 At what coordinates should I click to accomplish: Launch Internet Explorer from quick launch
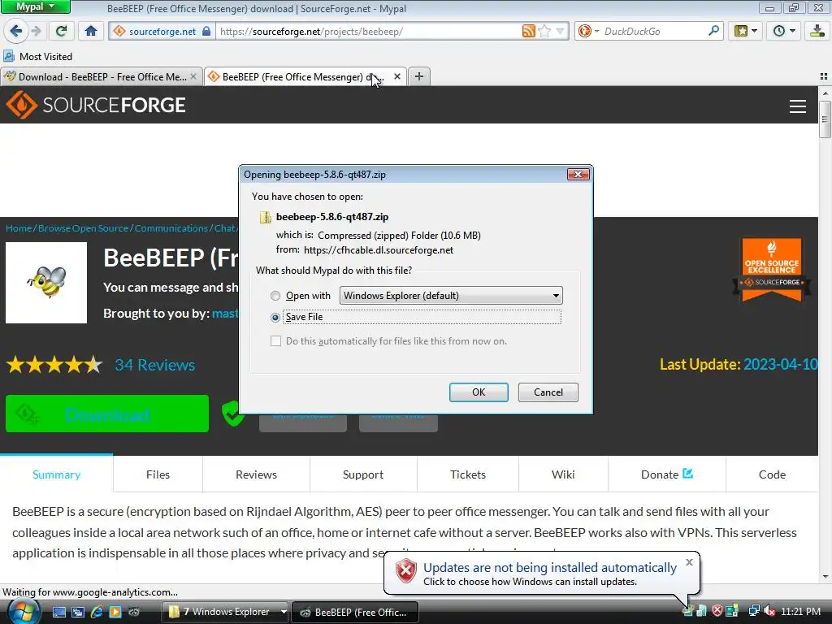[x=97, y=612]
